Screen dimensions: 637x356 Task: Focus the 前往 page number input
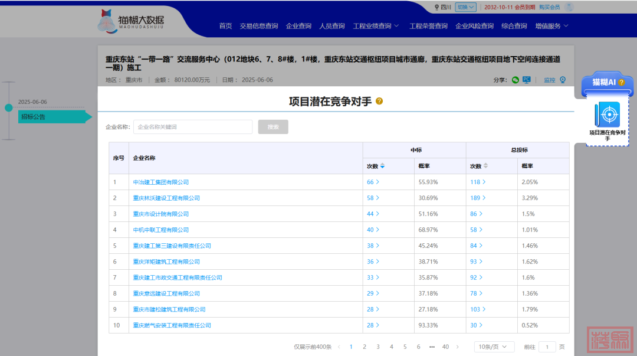point(547,347)
